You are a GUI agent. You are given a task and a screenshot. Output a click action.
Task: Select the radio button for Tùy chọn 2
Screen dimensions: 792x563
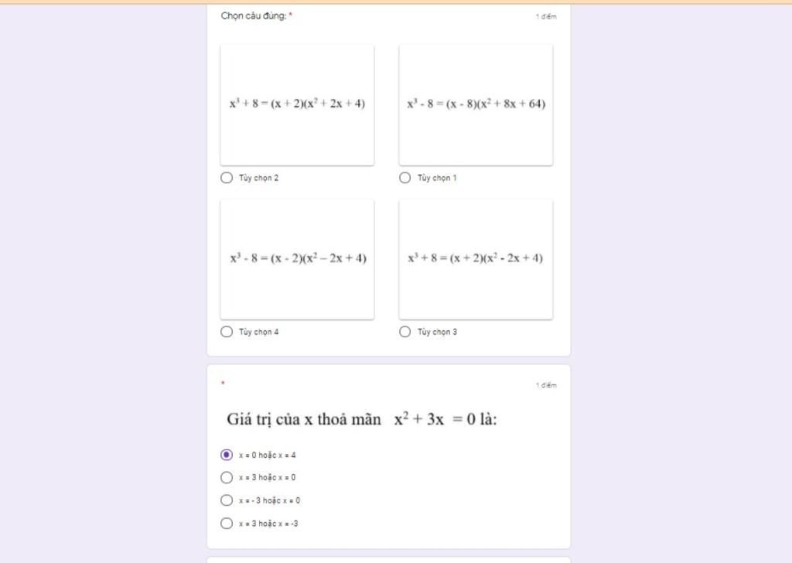(x=227, y=178)
